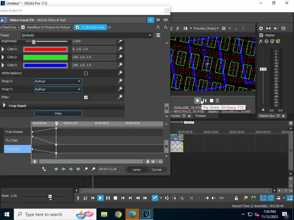Go to start in transport bar
Screen dimensions: 294x220
point(123,198)
